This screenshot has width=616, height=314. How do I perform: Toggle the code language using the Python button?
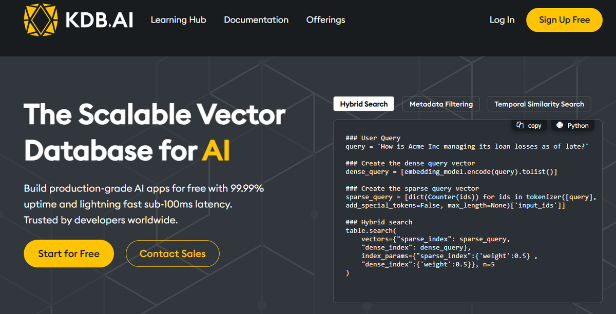pos(572,125)
